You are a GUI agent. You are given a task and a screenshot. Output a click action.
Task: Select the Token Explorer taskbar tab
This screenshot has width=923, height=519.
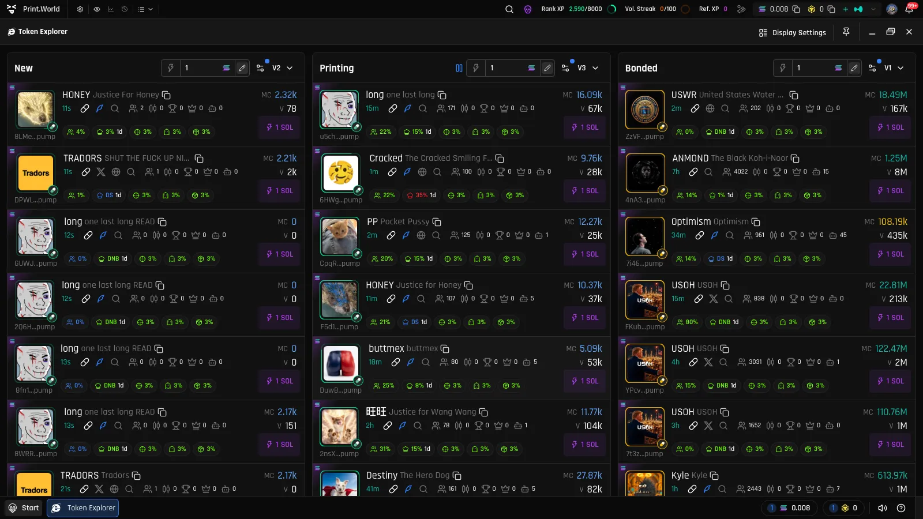click(83, 508)
